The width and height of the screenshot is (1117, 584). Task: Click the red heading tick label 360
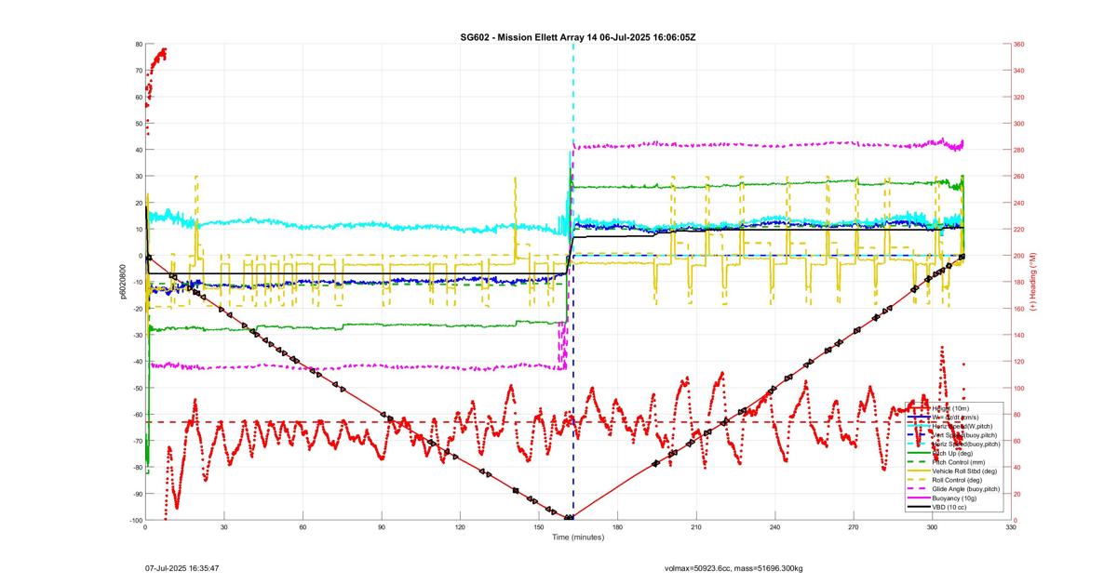pyautogui.click(x=1019, y=45)
